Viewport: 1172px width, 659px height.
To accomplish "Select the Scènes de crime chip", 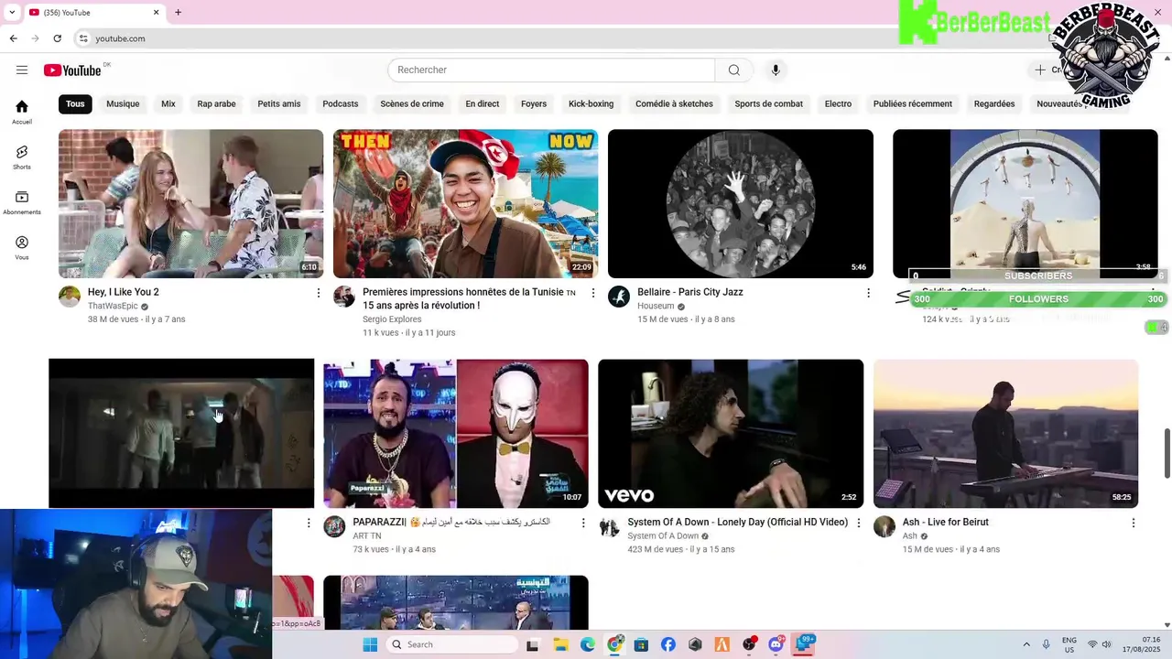I will 412,103.
